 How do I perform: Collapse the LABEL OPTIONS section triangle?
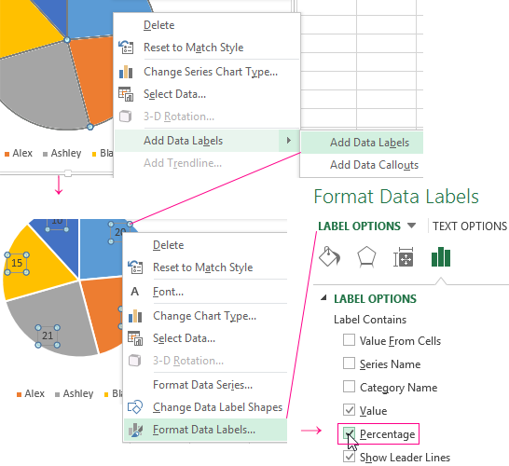tap(323, 298)
